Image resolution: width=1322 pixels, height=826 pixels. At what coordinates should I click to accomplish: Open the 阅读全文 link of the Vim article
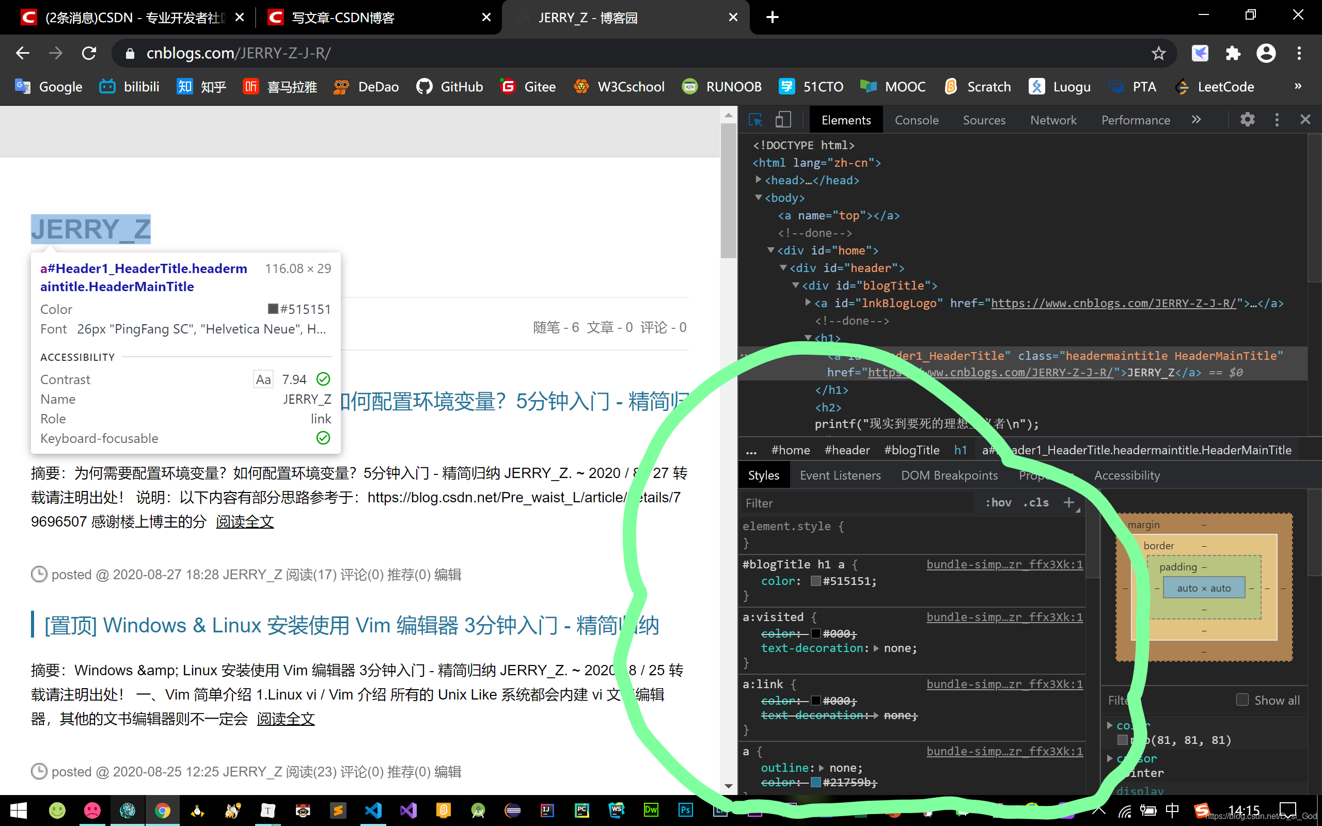point(286,719)
